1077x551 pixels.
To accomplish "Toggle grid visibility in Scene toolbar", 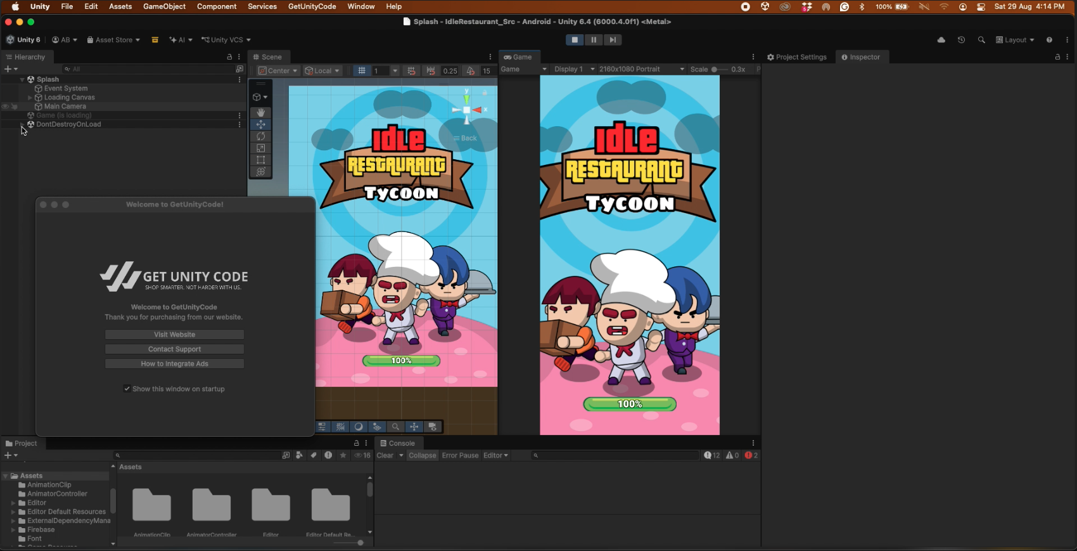I will [x=362, y=71].
